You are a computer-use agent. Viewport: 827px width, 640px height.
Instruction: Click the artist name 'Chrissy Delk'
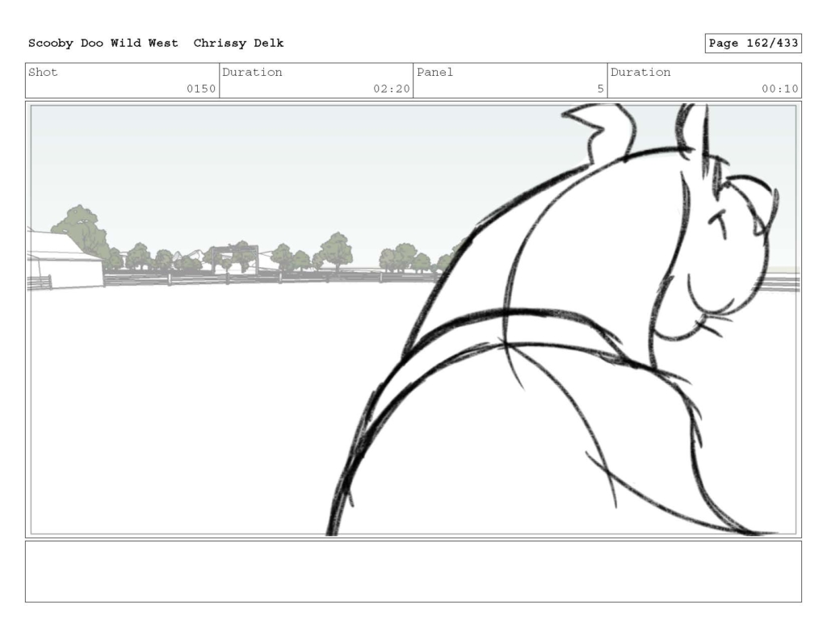[238, 44]
